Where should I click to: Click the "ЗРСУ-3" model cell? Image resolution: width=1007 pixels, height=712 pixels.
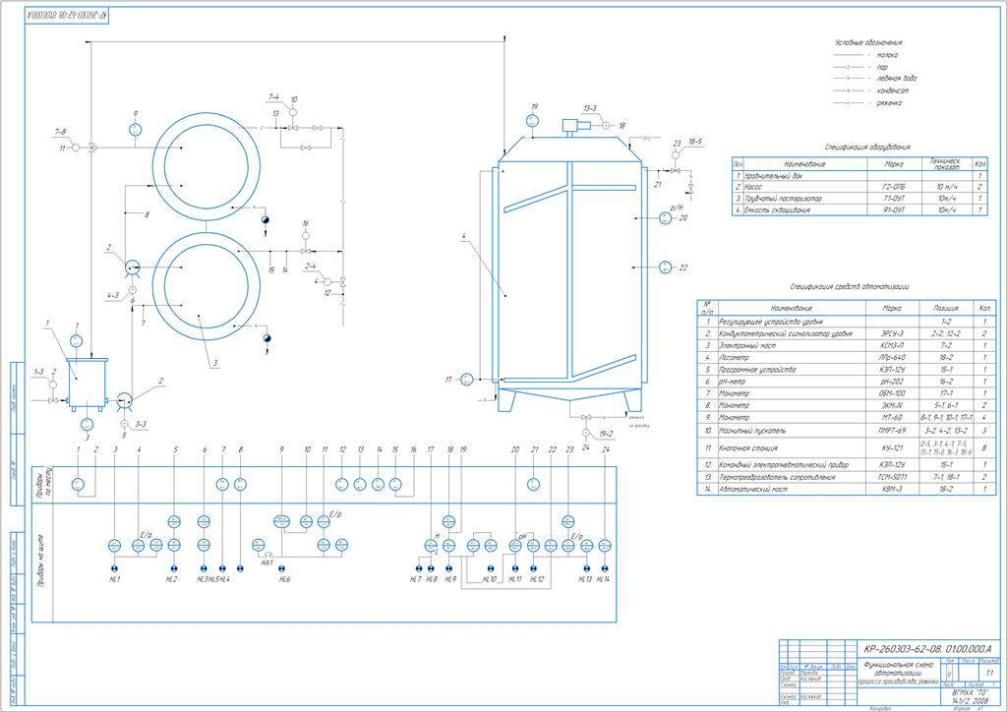[x=893, y=333]
